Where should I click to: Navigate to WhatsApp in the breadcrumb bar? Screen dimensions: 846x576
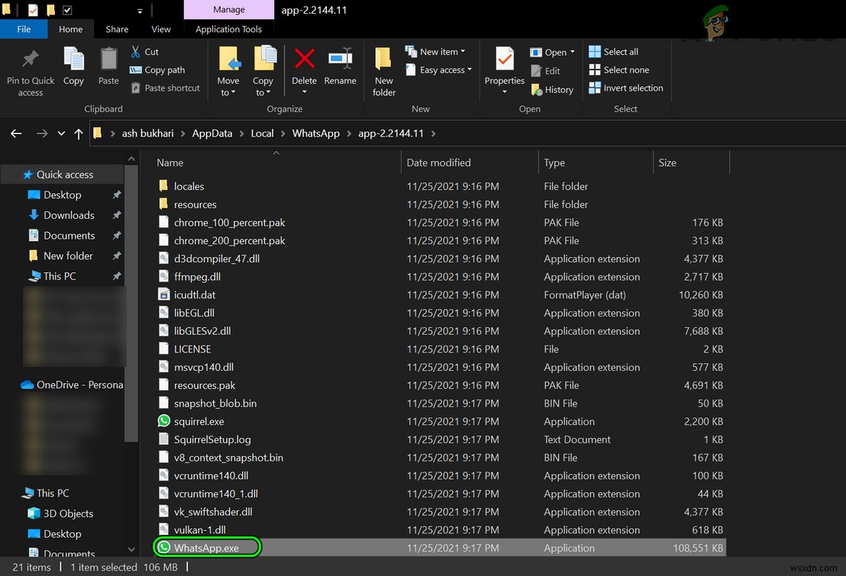coord(315,133)
